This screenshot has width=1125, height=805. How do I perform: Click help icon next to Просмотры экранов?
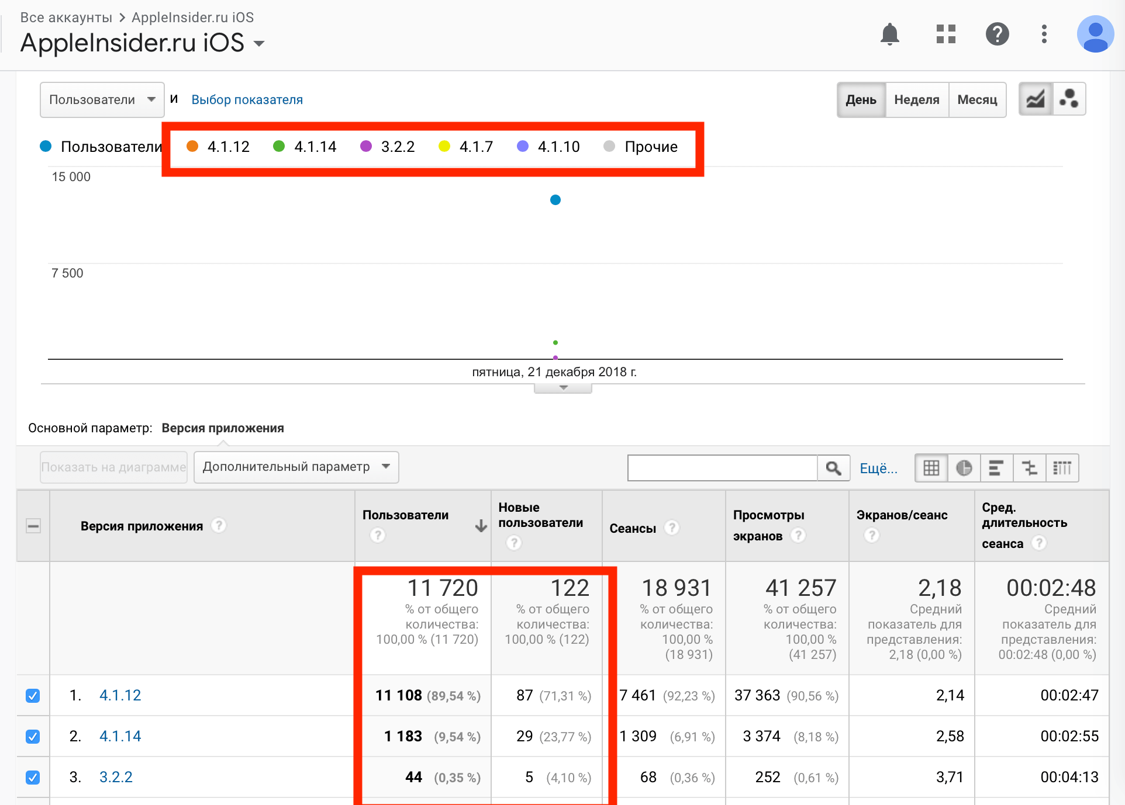click(798, 535)
